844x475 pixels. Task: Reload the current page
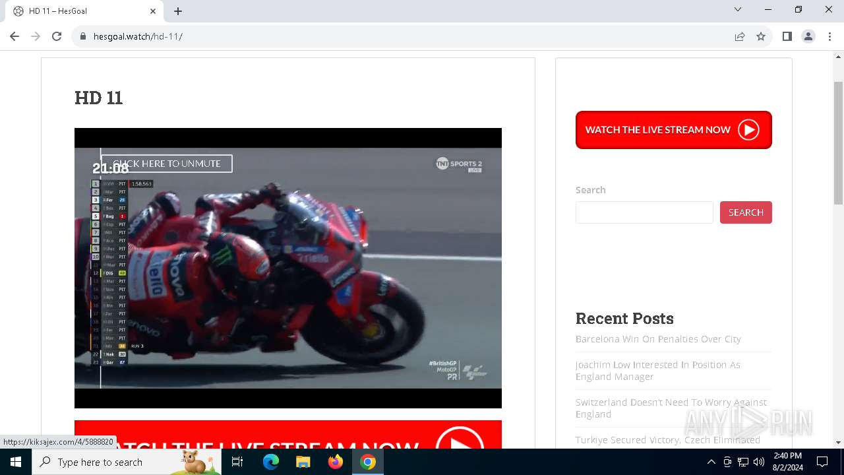pyautogui.click(x=57, y=36)
